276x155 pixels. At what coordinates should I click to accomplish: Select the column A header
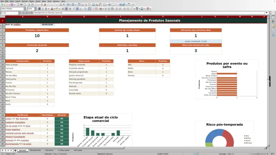click(23, 16)
